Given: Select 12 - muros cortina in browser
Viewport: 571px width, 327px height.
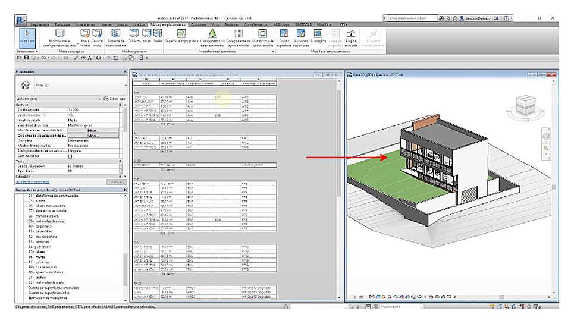Looking at the screenshot, I should click(43, 236).
